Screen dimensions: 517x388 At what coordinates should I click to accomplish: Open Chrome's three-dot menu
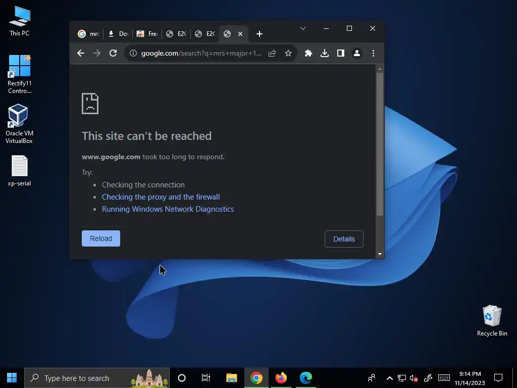point(373,53)
